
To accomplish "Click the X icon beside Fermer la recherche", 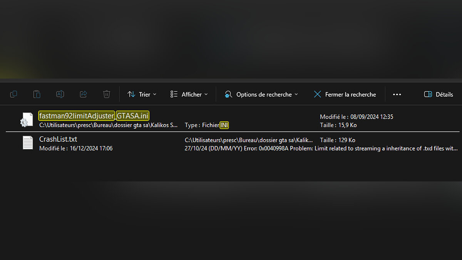I will coord(317,94).
